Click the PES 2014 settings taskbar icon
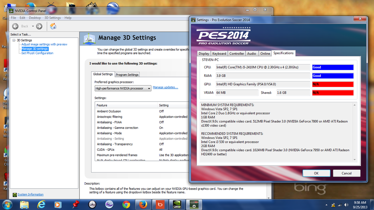The image size is (374, 210). [194, 204]
